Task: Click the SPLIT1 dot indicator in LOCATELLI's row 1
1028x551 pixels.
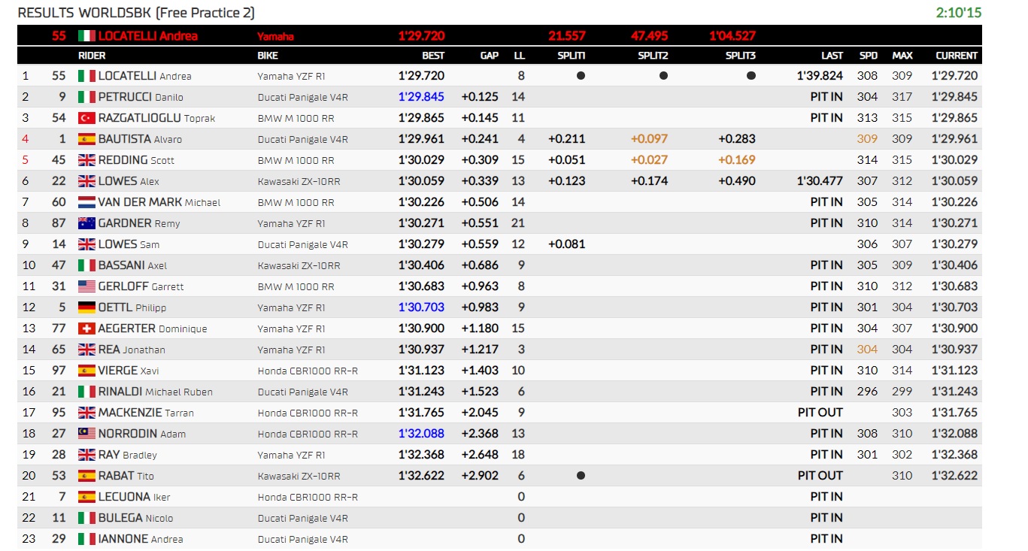Action: pos(581,76)
